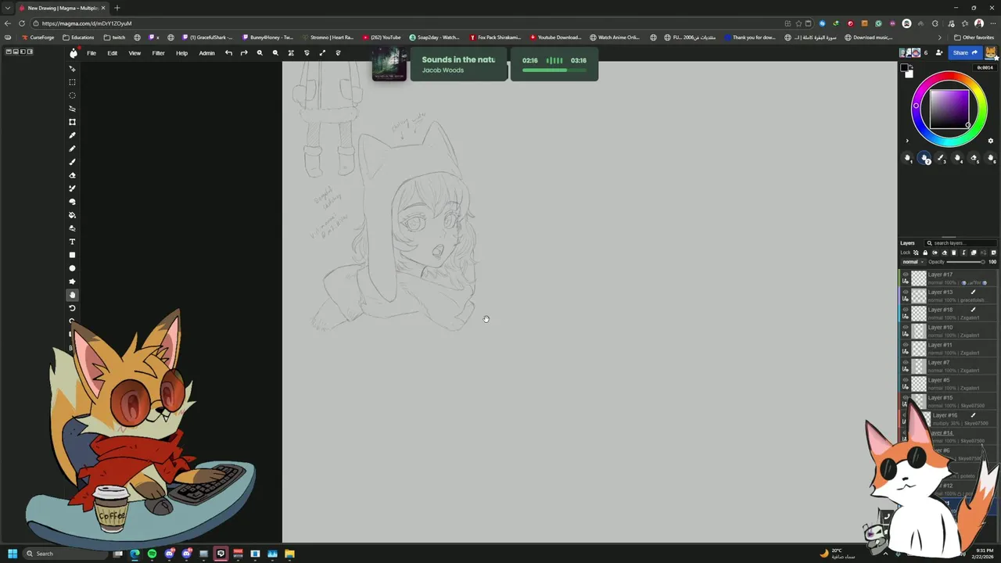
Task: Open the CurseForge bookmark link
Action: click(x=38, y=38)
